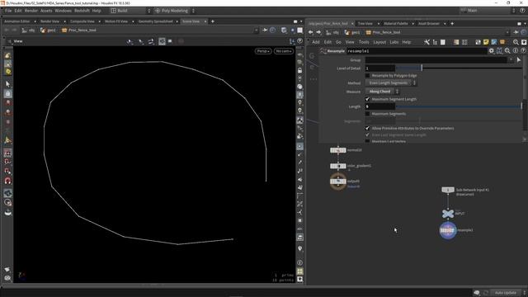Add new pane tab next to Scene View

point(213,21)
